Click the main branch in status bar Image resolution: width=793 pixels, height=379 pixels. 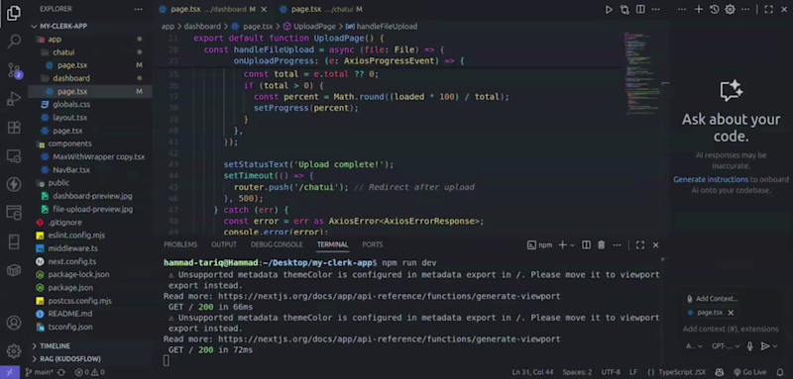40,372
